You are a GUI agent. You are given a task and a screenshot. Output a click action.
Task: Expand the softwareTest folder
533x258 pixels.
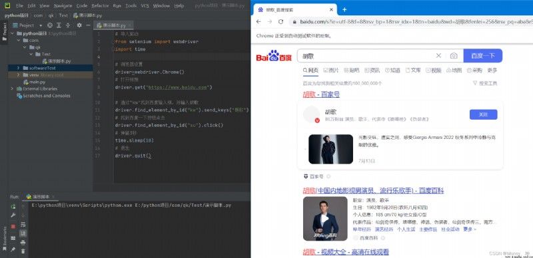click(19, 68)
